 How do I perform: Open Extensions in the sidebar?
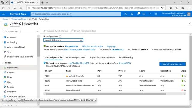(12, 91)
